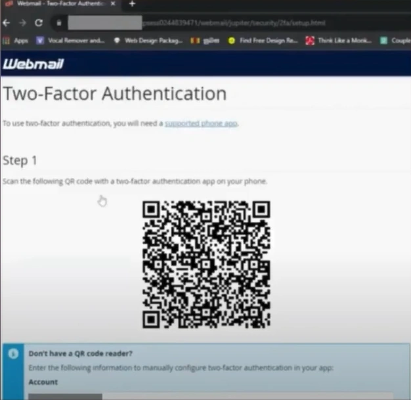Image resolution: width=411 pixels, height=400 pixels.
Task: Open the bookmark with the flag-colored favicon
Action: coord(205,41)
